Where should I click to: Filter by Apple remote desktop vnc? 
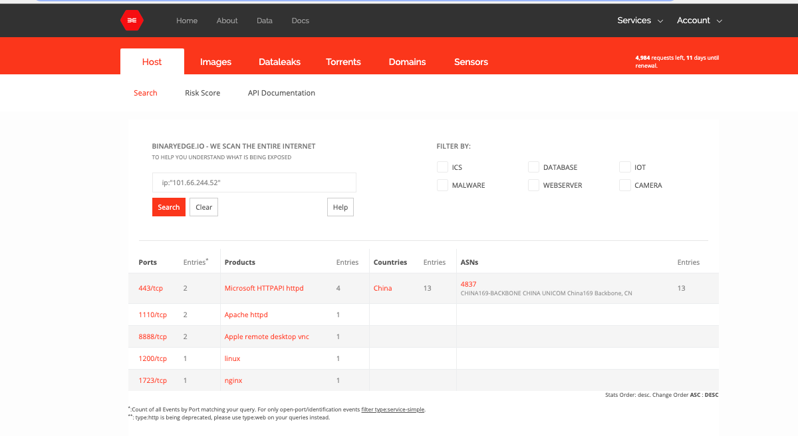[267, 336]
